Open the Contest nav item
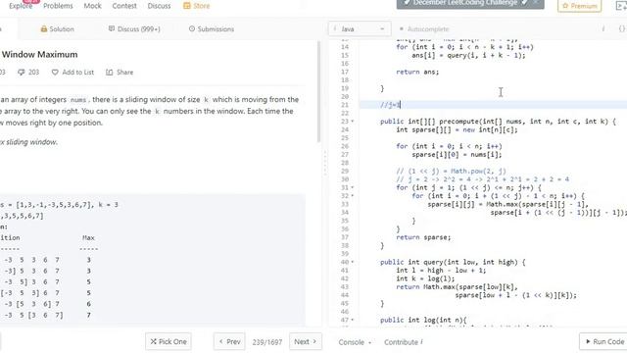 click(124, 6)
